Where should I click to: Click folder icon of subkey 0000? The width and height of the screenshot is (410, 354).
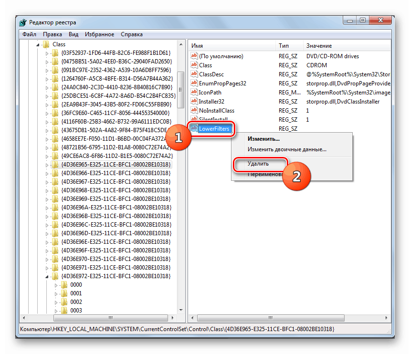point(64,285)
